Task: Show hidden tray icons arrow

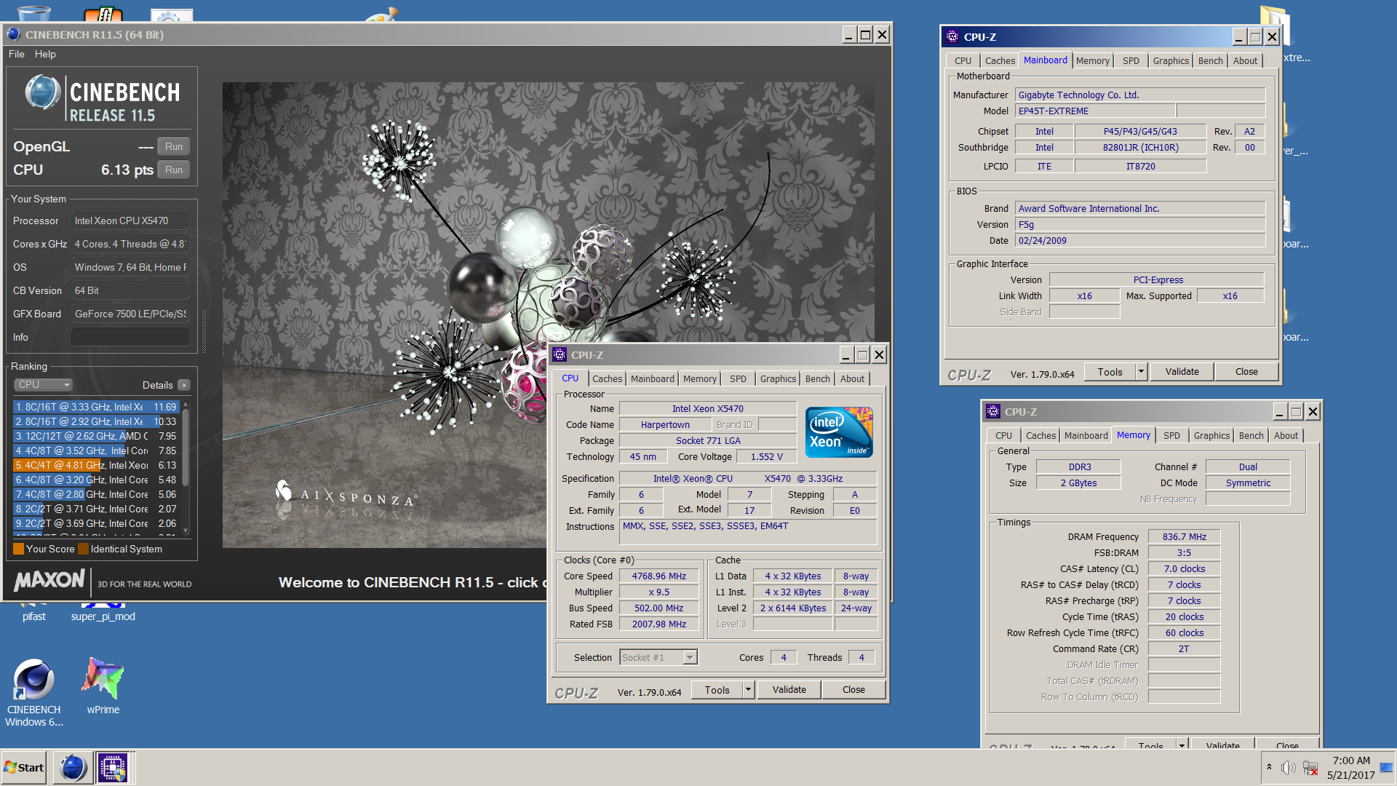Action: click(x=1269, y=767)
